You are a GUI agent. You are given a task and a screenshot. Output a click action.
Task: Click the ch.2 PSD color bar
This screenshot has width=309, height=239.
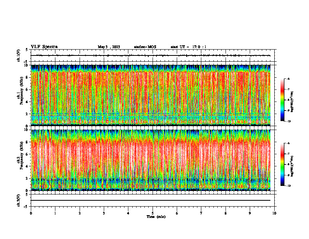click(x=282, y=164)
